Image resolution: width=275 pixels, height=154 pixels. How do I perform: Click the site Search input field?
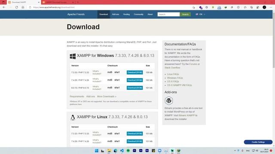pos(168,14)
